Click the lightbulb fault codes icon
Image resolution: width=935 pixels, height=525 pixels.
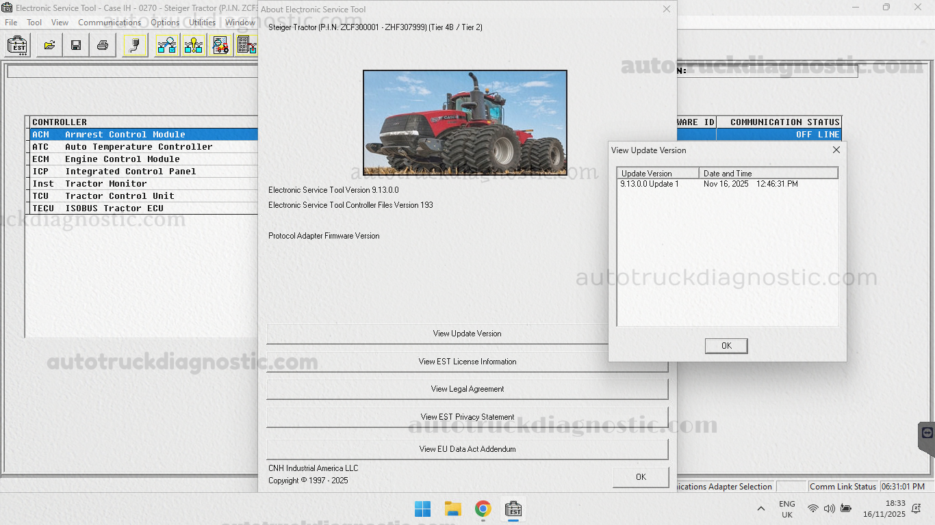click(x=194, y=46)
